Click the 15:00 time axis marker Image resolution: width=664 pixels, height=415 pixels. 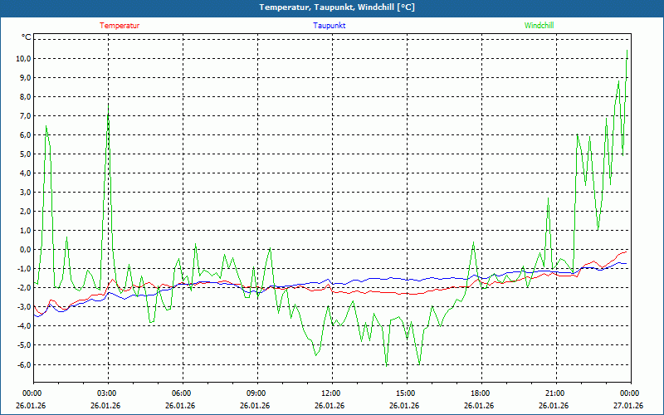click(x=406, y=393)
